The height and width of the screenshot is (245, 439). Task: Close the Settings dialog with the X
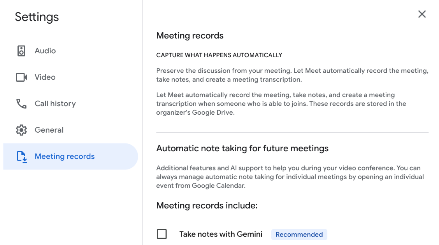click(x=422, y=14)
